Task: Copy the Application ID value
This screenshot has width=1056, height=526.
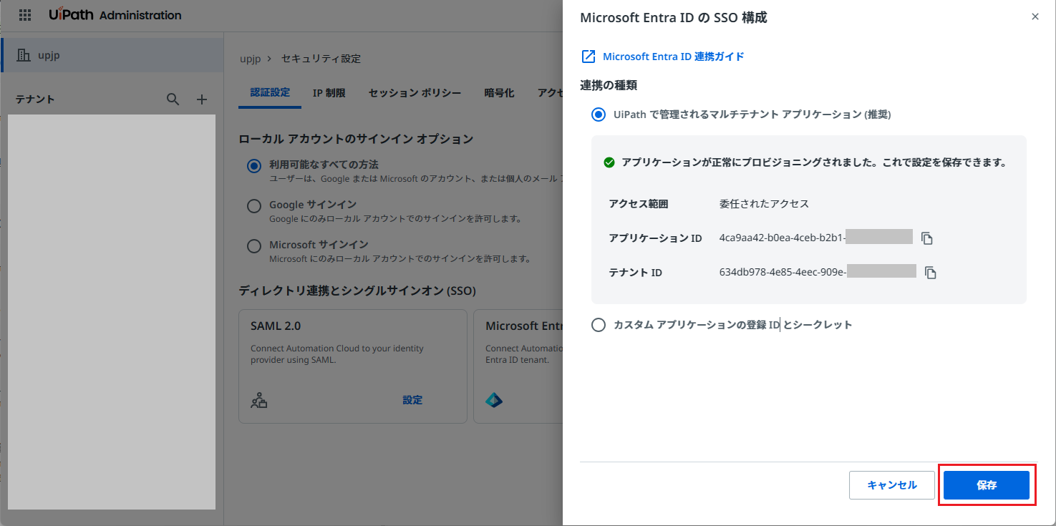Action: pos(927,238)
